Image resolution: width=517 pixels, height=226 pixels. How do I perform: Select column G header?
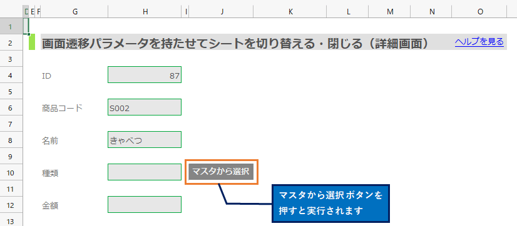pos(75,11)
